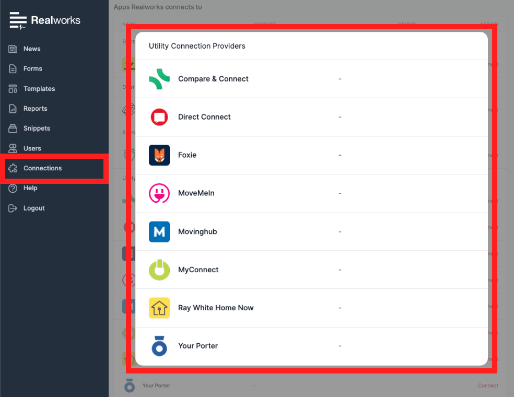Image resolution: width=514 pixels, height=397 pixels.
Task: Go to the Reports section
Action: point(36,109)
